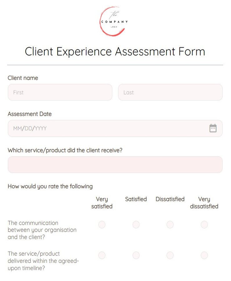The width and height of the screenshot is (231, 281).
Task: Click the Dissatisfied column header
Action: pyautogui.click(x=170, y=199)
